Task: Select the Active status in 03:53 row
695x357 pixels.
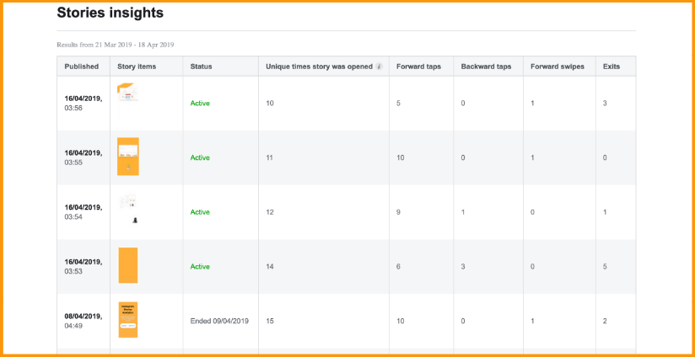Action: (200, 266)
